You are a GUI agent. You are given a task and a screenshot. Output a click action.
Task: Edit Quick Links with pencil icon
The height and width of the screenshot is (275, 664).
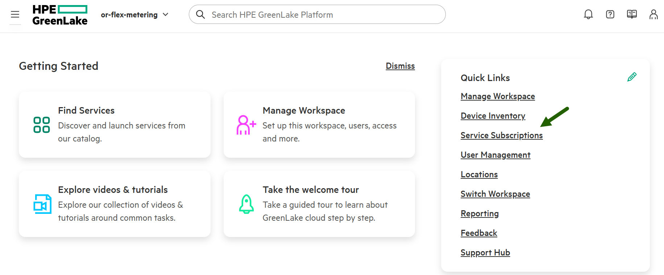tap(632, 77)
